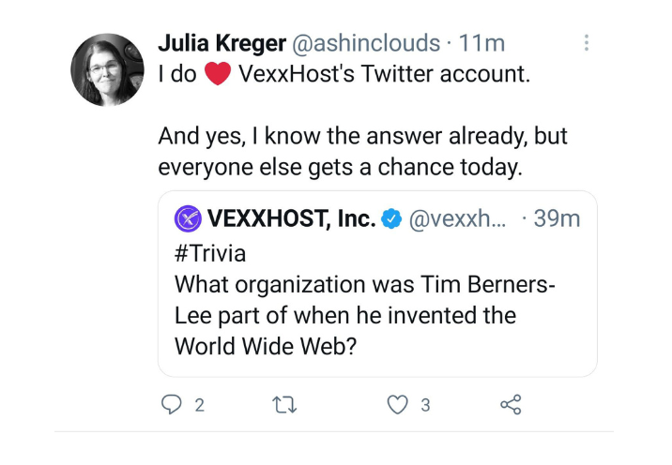
Task: Like the tweet with heart outline icon
Action: (x=399, y=405)
